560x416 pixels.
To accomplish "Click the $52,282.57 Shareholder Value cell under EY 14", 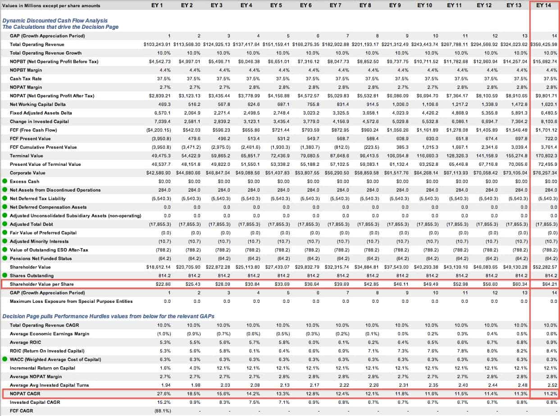I will click(x=545, y=267).
